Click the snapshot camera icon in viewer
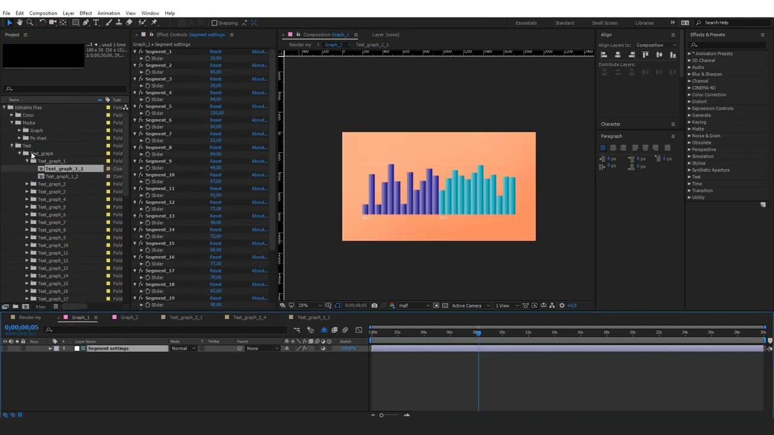774x435 pixels. coord(374,306)
